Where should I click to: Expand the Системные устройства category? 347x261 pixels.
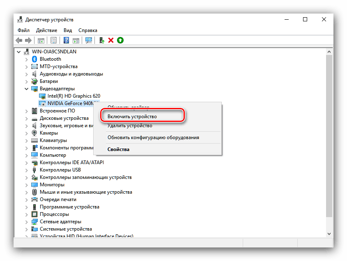click(x=27, y=229)
